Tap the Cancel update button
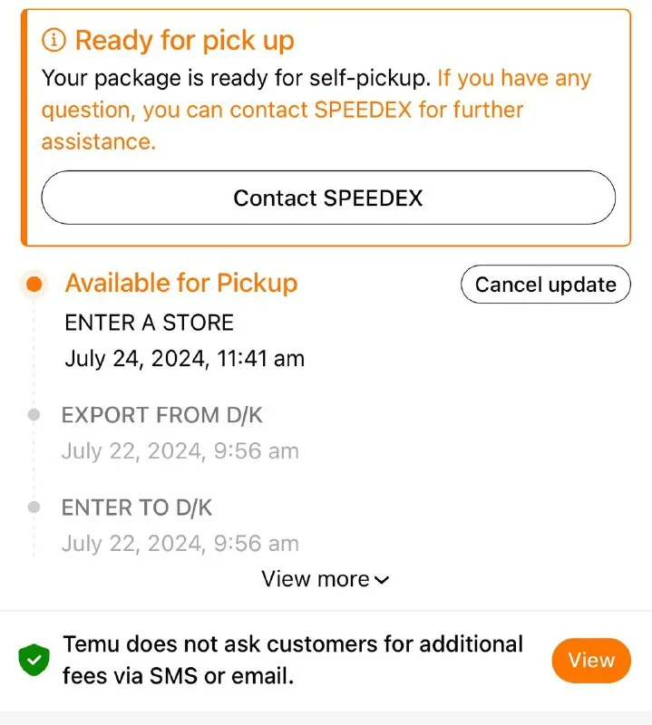 coord(545,285)
